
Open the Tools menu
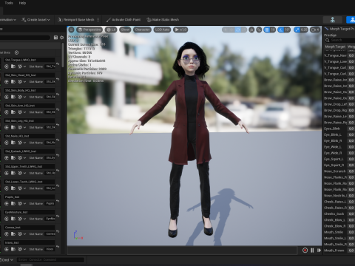point(9,3)
